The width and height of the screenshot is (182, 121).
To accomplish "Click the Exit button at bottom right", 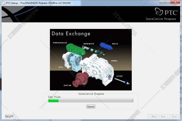I will [x=175, y=116].
